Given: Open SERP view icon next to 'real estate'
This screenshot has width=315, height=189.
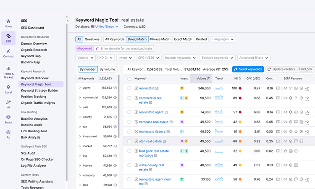Looking at the screenshot, I should pos(157,88).
